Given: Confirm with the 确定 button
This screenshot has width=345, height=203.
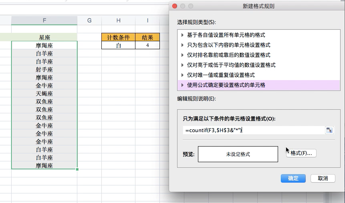Looking at the screenshot, I should click(x=293, y=178).
